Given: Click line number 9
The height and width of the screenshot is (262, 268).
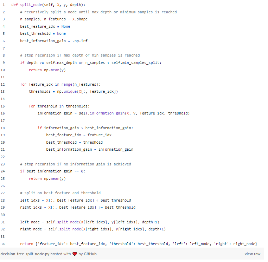Looking at the screenshot, I should click(x=4, y=64).
